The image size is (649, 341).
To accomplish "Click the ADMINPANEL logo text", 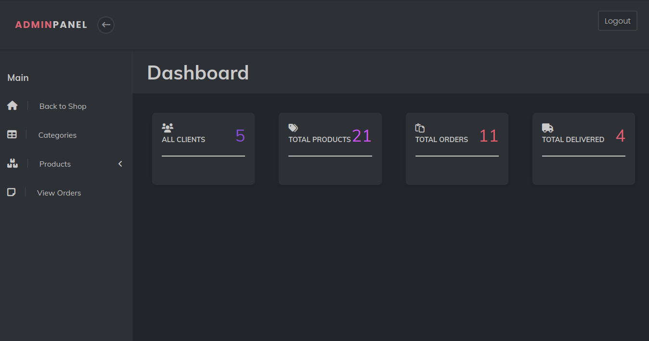I will point(51,25).
